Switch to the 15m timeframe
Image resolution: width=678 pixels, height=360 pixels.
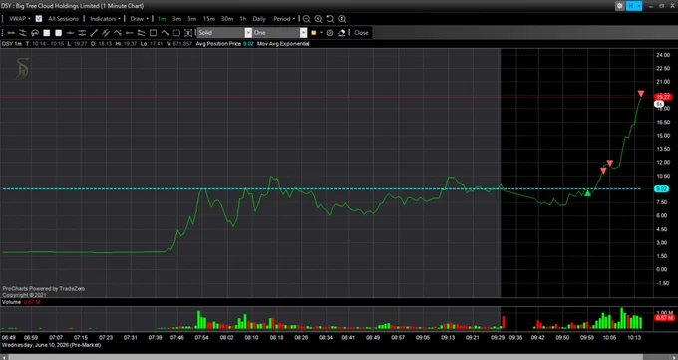tap(209, 19)
